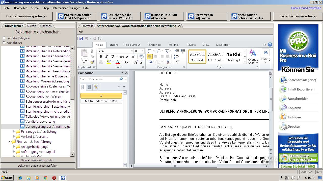
Task: Select 'Mit freundlichen Grüßen,' heading in Navigation
Action: [x=101, y=101]
